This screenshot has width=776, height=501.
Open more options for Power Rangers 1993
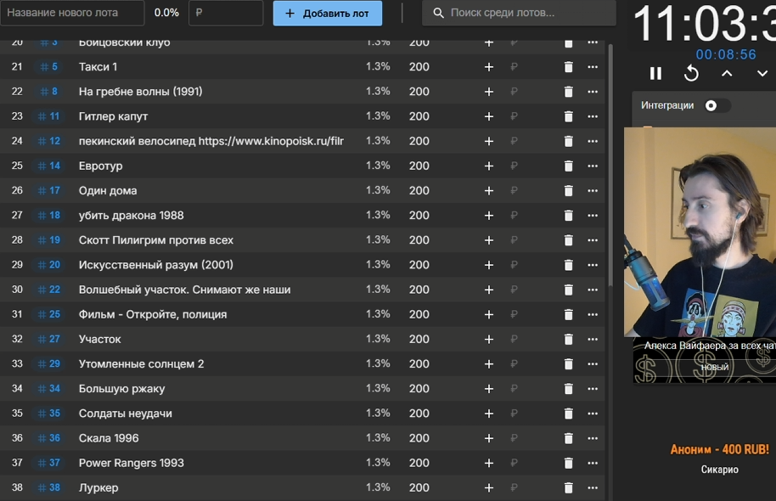tap(593, 463)
